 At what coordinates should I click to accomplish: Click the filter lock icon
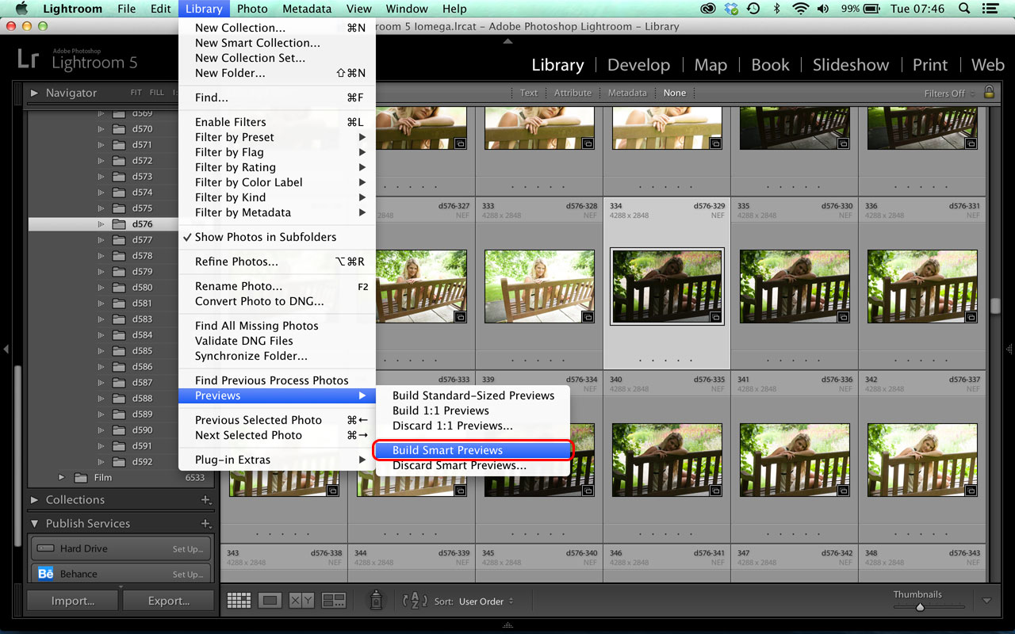click(989, 93)
